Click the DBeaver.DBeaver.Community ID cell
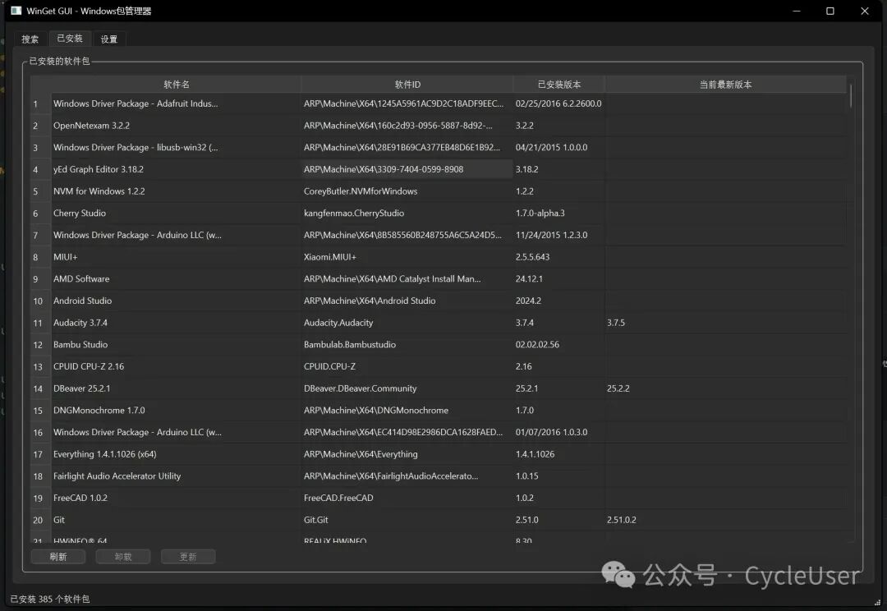 coord(407,388)
